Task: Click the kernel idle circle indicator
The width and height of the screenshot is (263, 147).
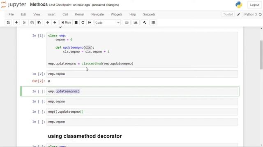Action: point(260,15)
